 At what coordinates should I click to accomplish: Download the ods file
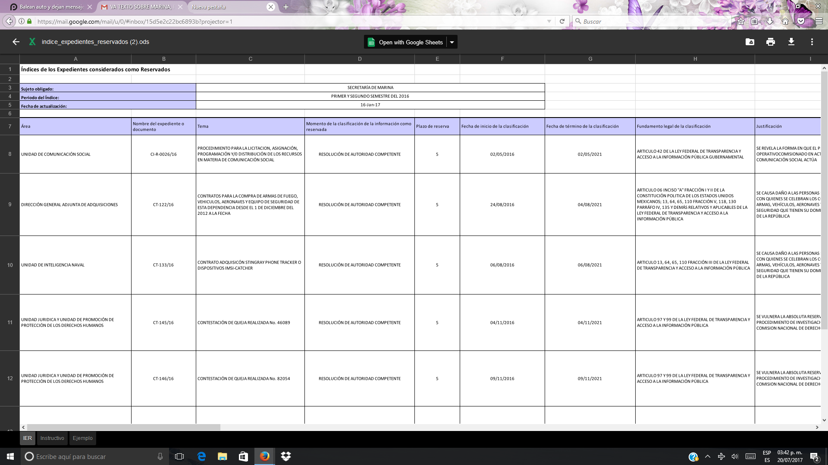click(791, 42)
